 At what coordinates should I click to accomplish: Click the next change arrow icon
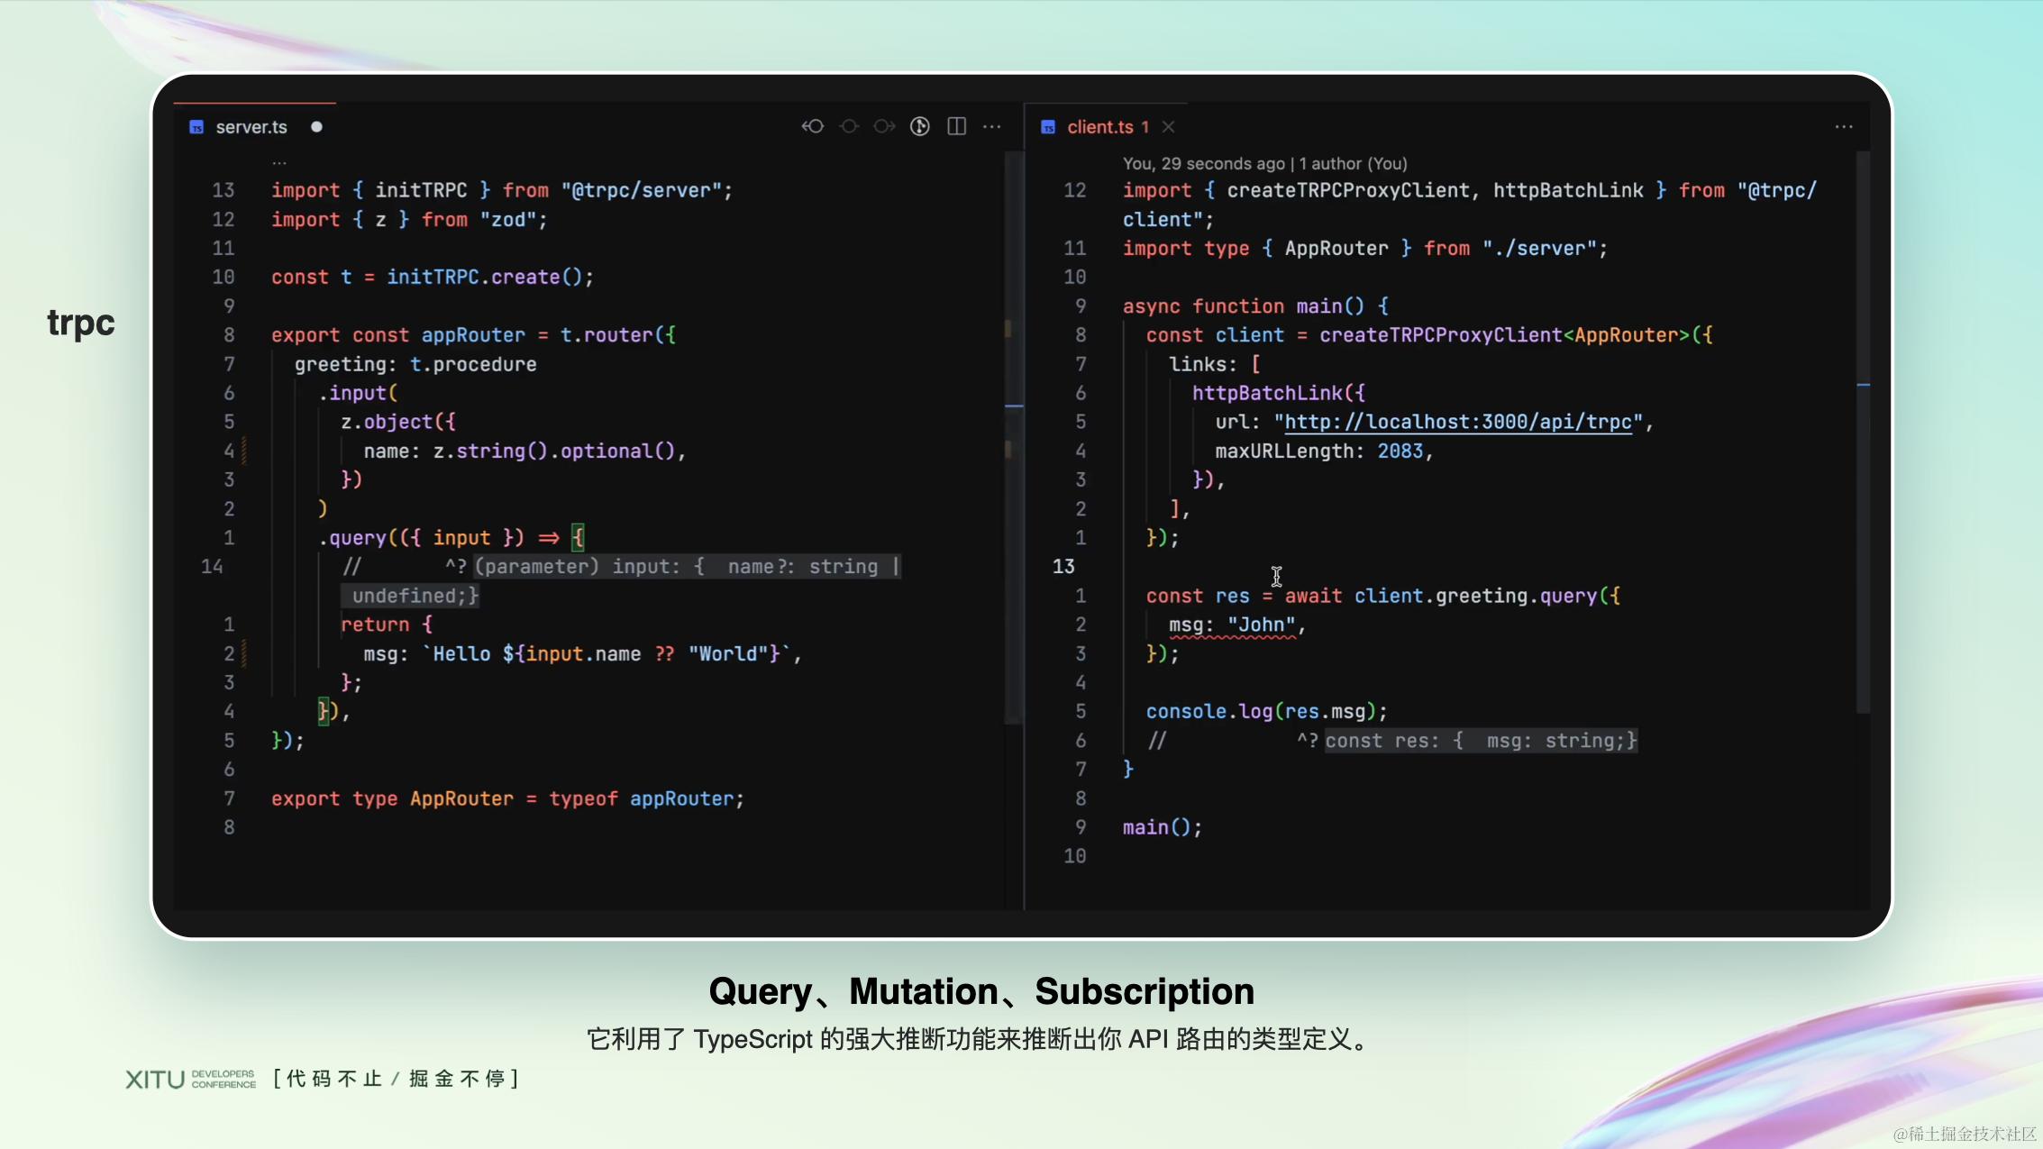[x=884, y=126]
